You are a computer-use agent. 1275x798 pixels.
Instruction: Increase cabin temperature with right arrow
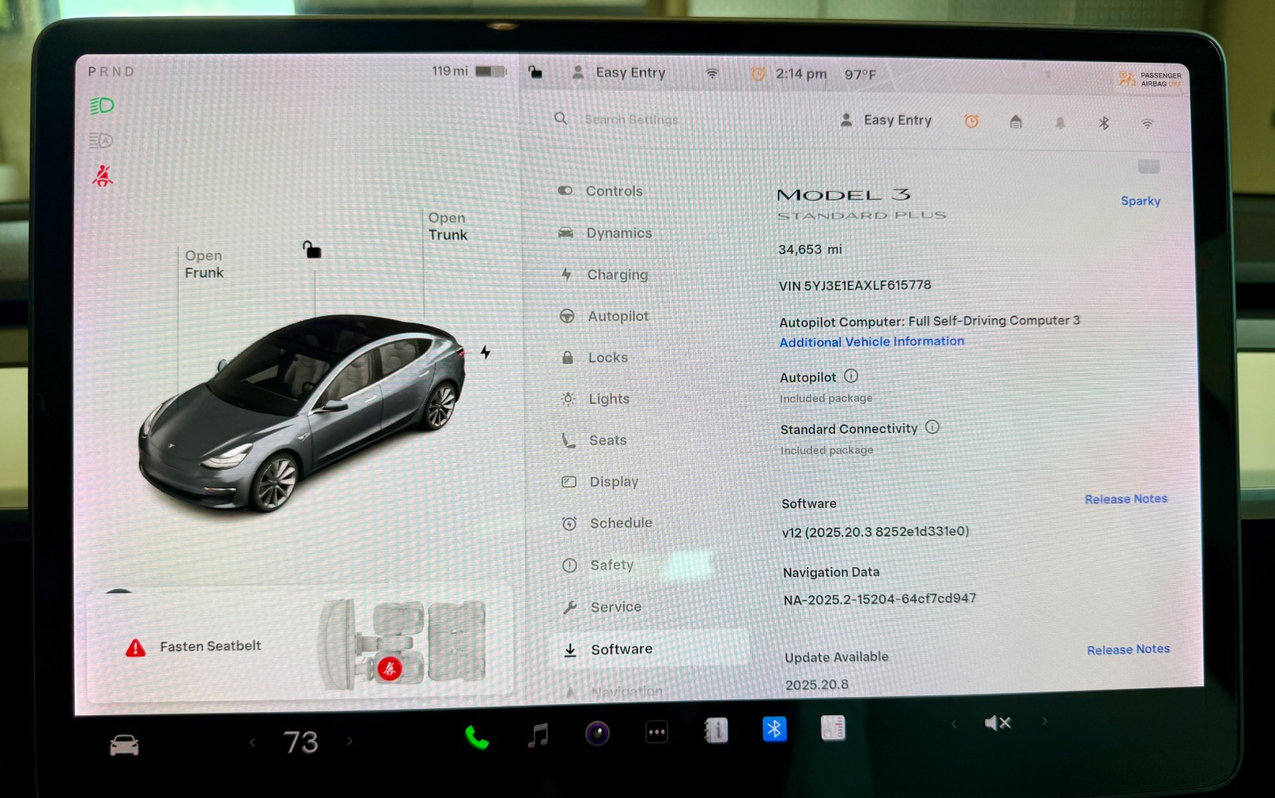point(350,741)
